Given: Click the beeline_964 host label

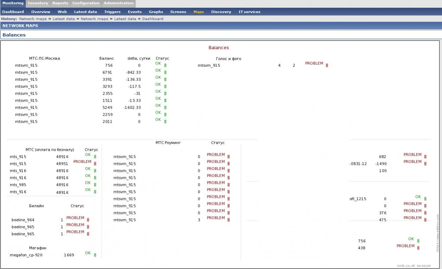Looking at the screenshot, I should [x=23, y=220].
